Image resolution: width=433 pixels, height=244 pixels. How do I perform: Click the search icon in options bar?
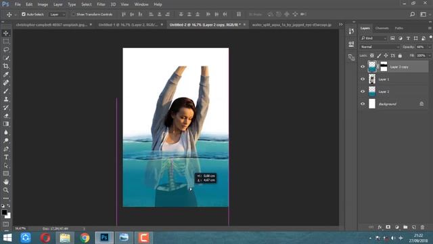point(412,14)
